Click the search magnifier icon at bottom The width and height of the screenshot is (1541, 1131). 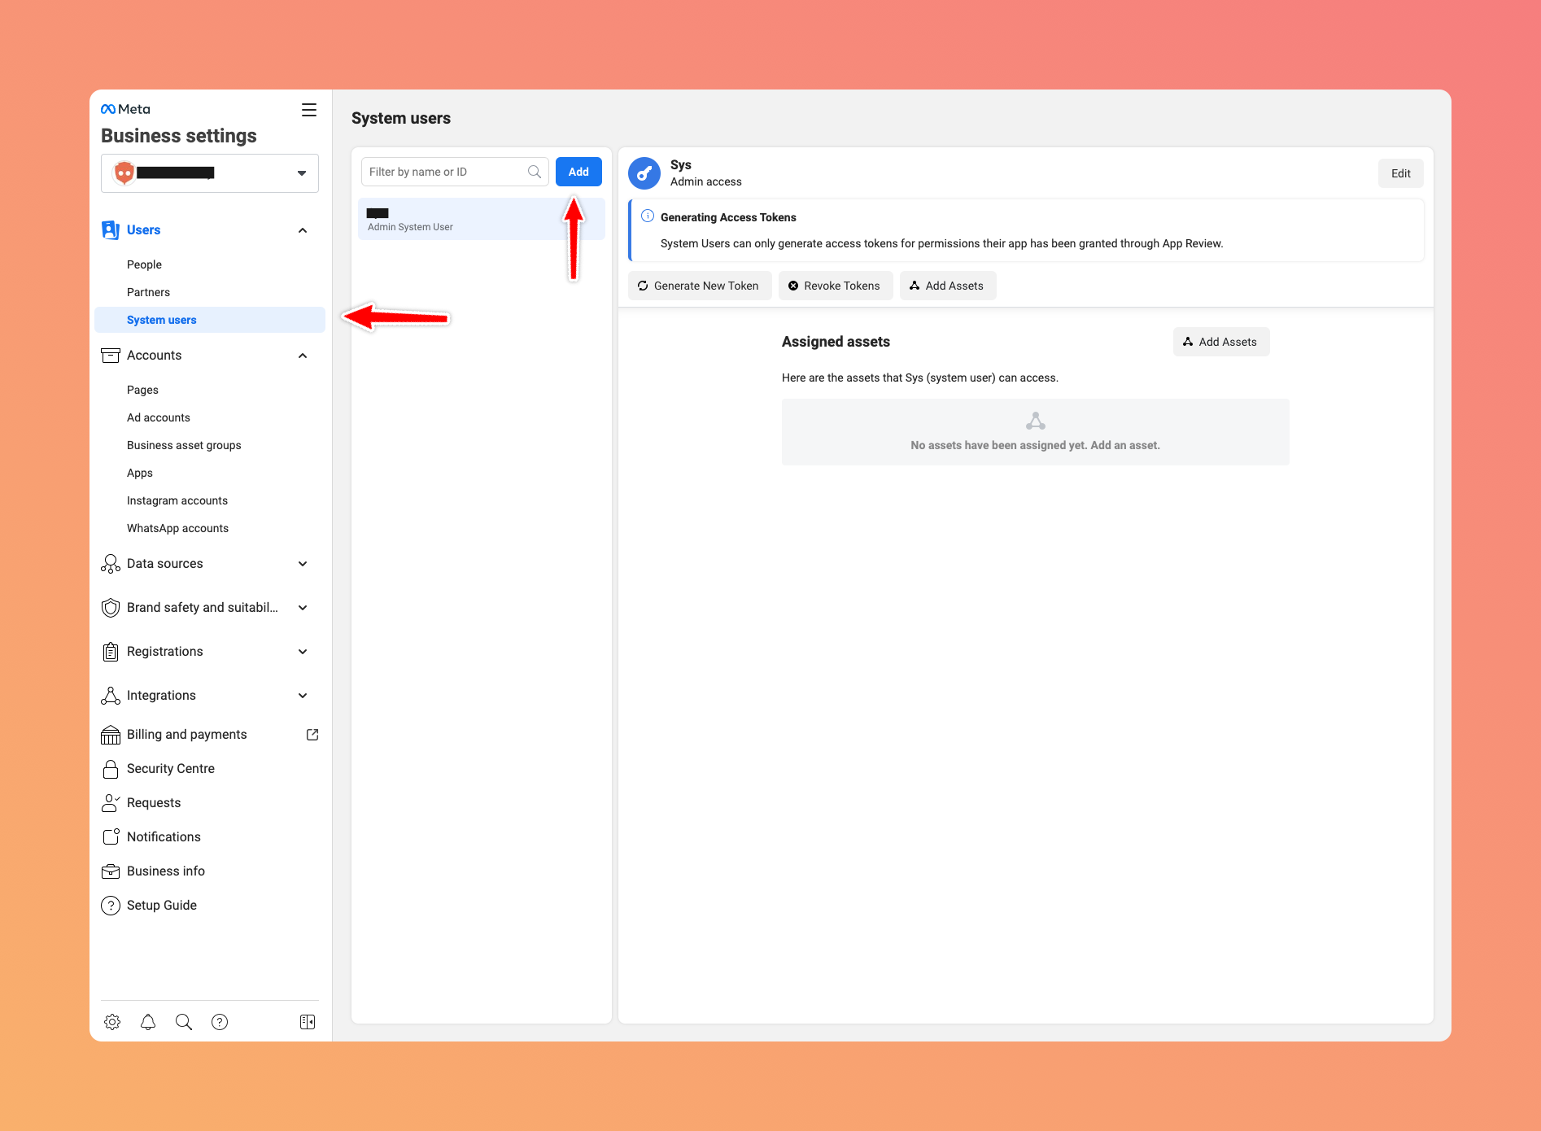184,1022
